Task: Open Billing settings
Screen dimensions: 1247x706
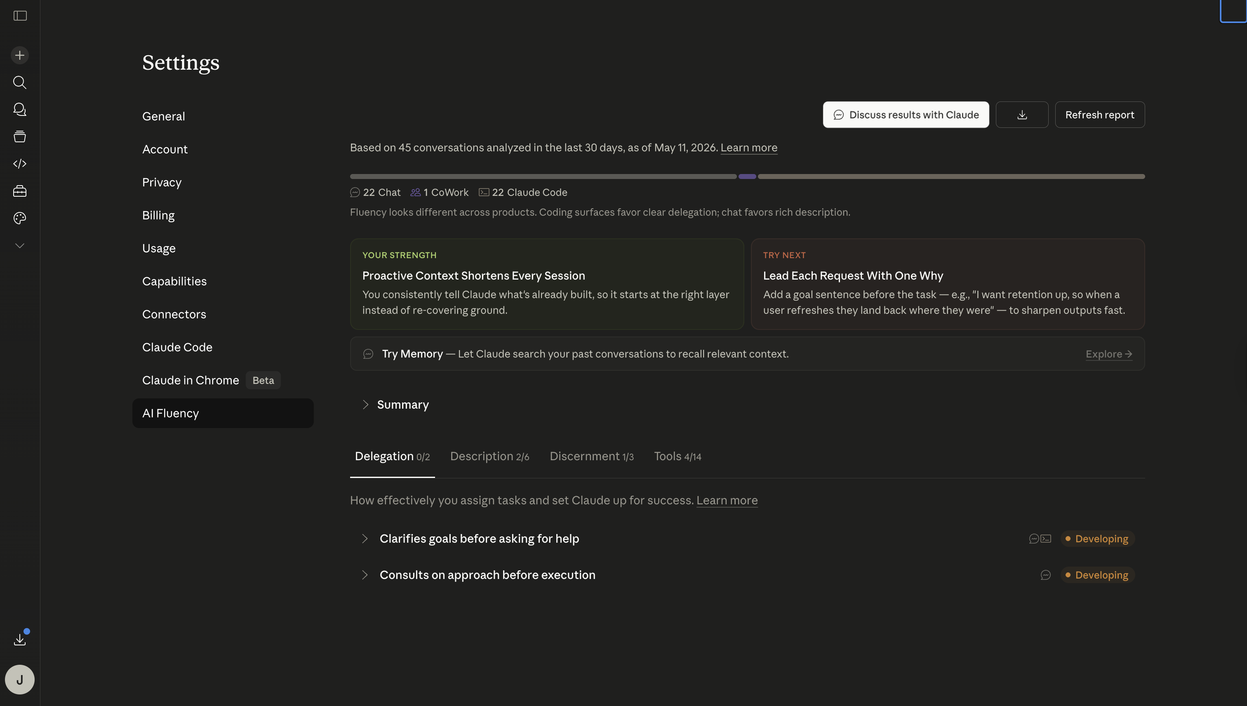Action: 223,215
